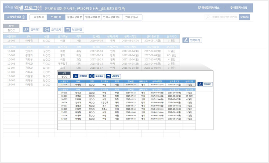Select 2019-01-18(금) in the magnified inset list
The width and height of the screenshot is (269, 163).
coord(174,112)
